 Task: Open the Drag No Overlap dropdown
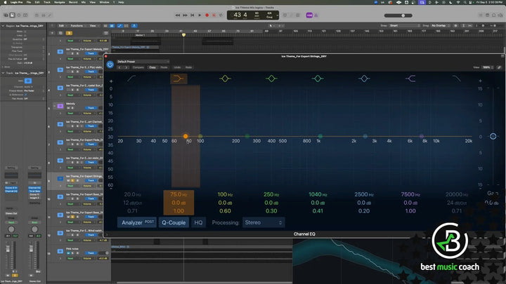click(441, 25)
